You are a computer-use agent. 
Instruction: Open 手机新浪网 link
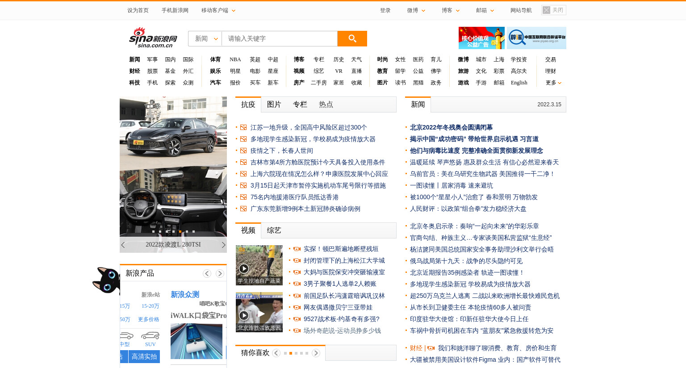click(x=175, y=10)
